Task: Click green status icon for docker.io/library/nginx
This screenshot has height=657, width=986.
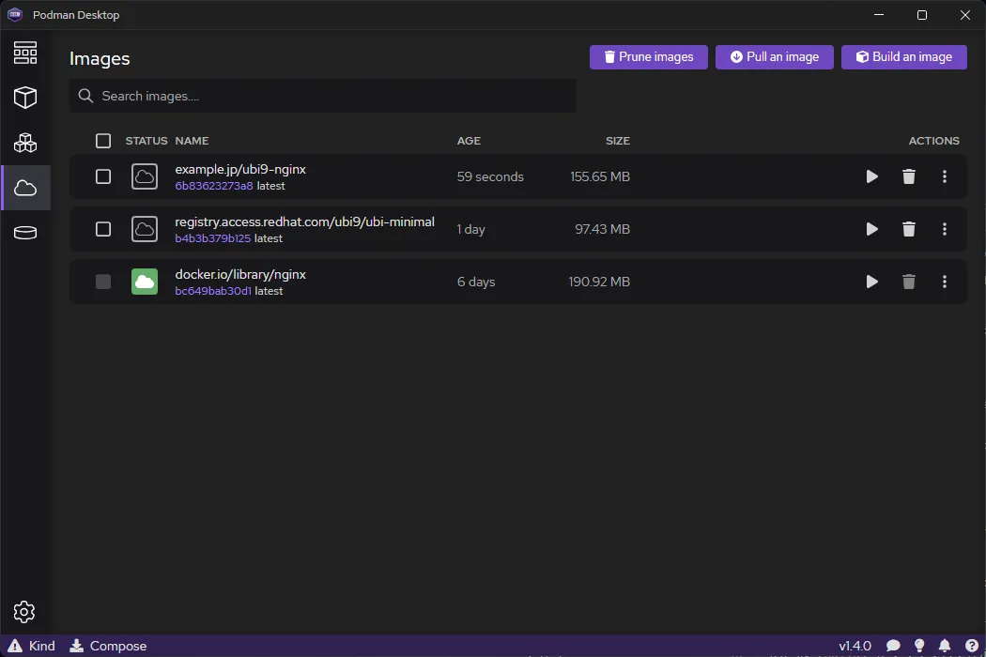Action: (x=145, y=282)
